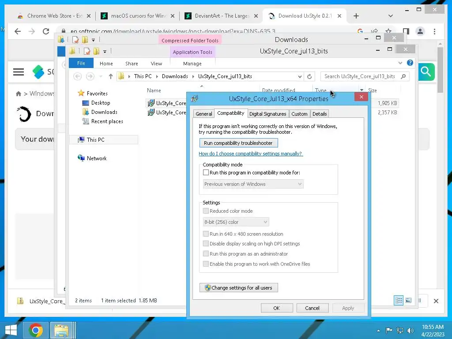Click Cancel in Properties dialog
The height and width of the screenshot is (339, 452).
(x=312, y=308)
